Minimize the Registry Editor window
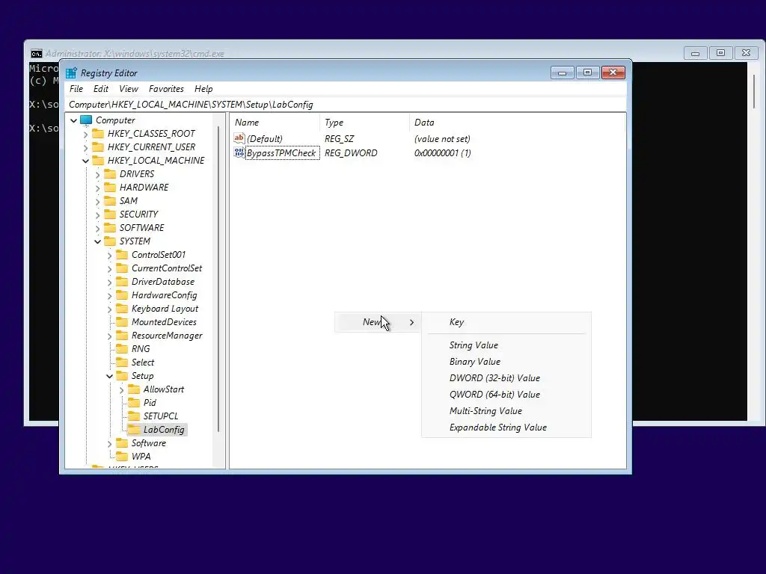Viewport: 766px width, 574px height. click(563, 72)
